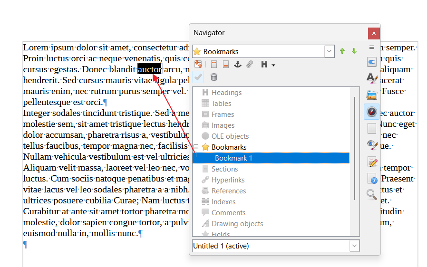Toggle the Properties deck switch icon
The image size is (427, 267).
point(372,62)
